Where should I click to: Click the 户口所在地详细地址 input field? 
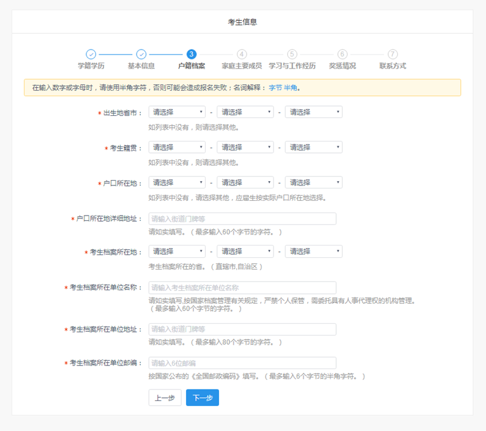click(x=242, y=219)
